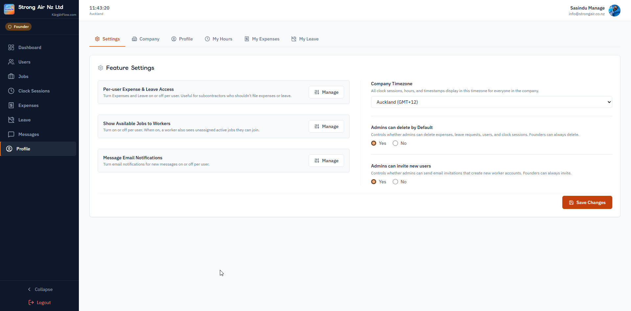Click the Sasindu Manage user name
The image size is (631, 311).
587,8
